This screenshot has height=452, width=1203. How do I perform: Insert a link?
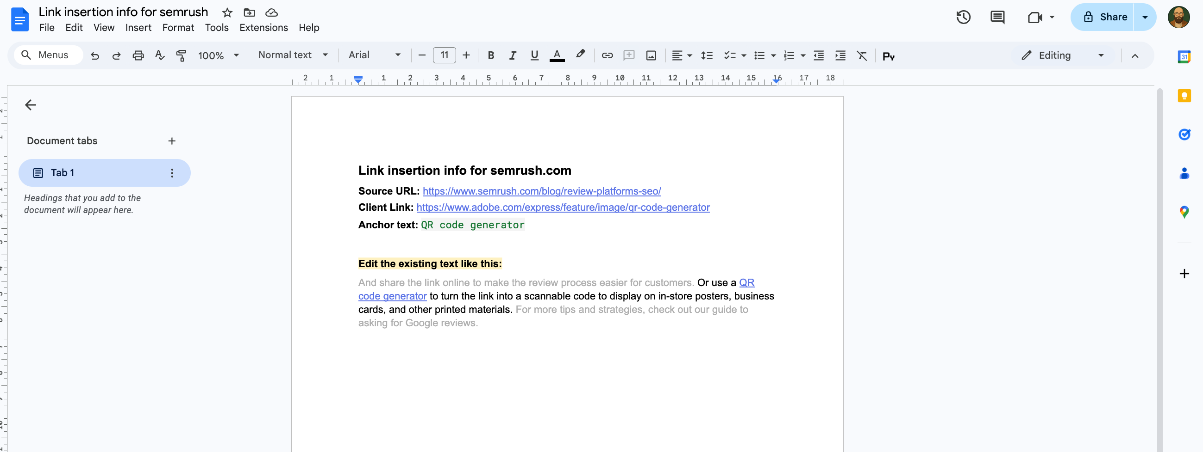(x=607, y=55)
